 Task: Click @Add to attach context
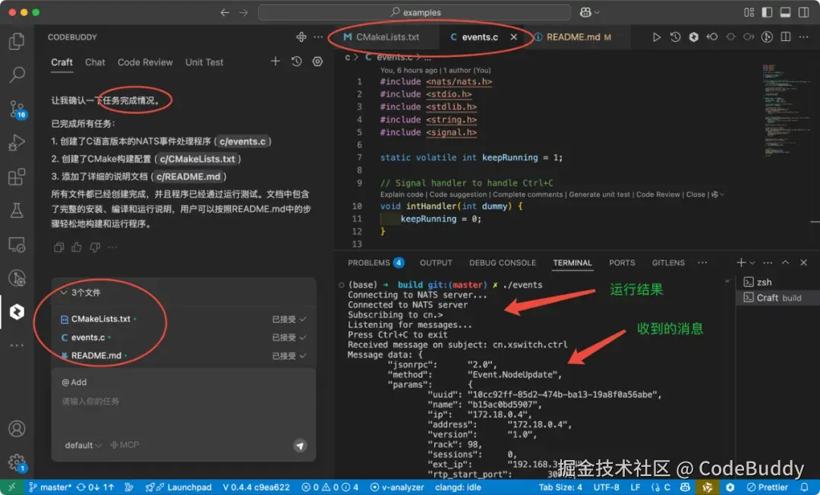[x=74, y=382]
